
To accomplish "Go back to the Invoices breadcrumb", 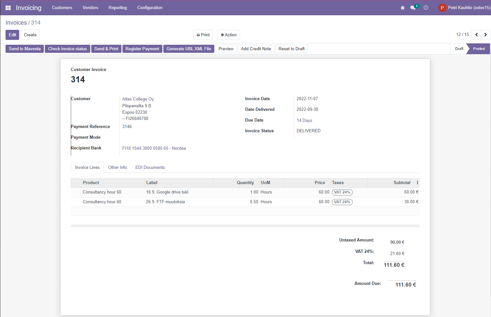I will click(x=16, y=23).
